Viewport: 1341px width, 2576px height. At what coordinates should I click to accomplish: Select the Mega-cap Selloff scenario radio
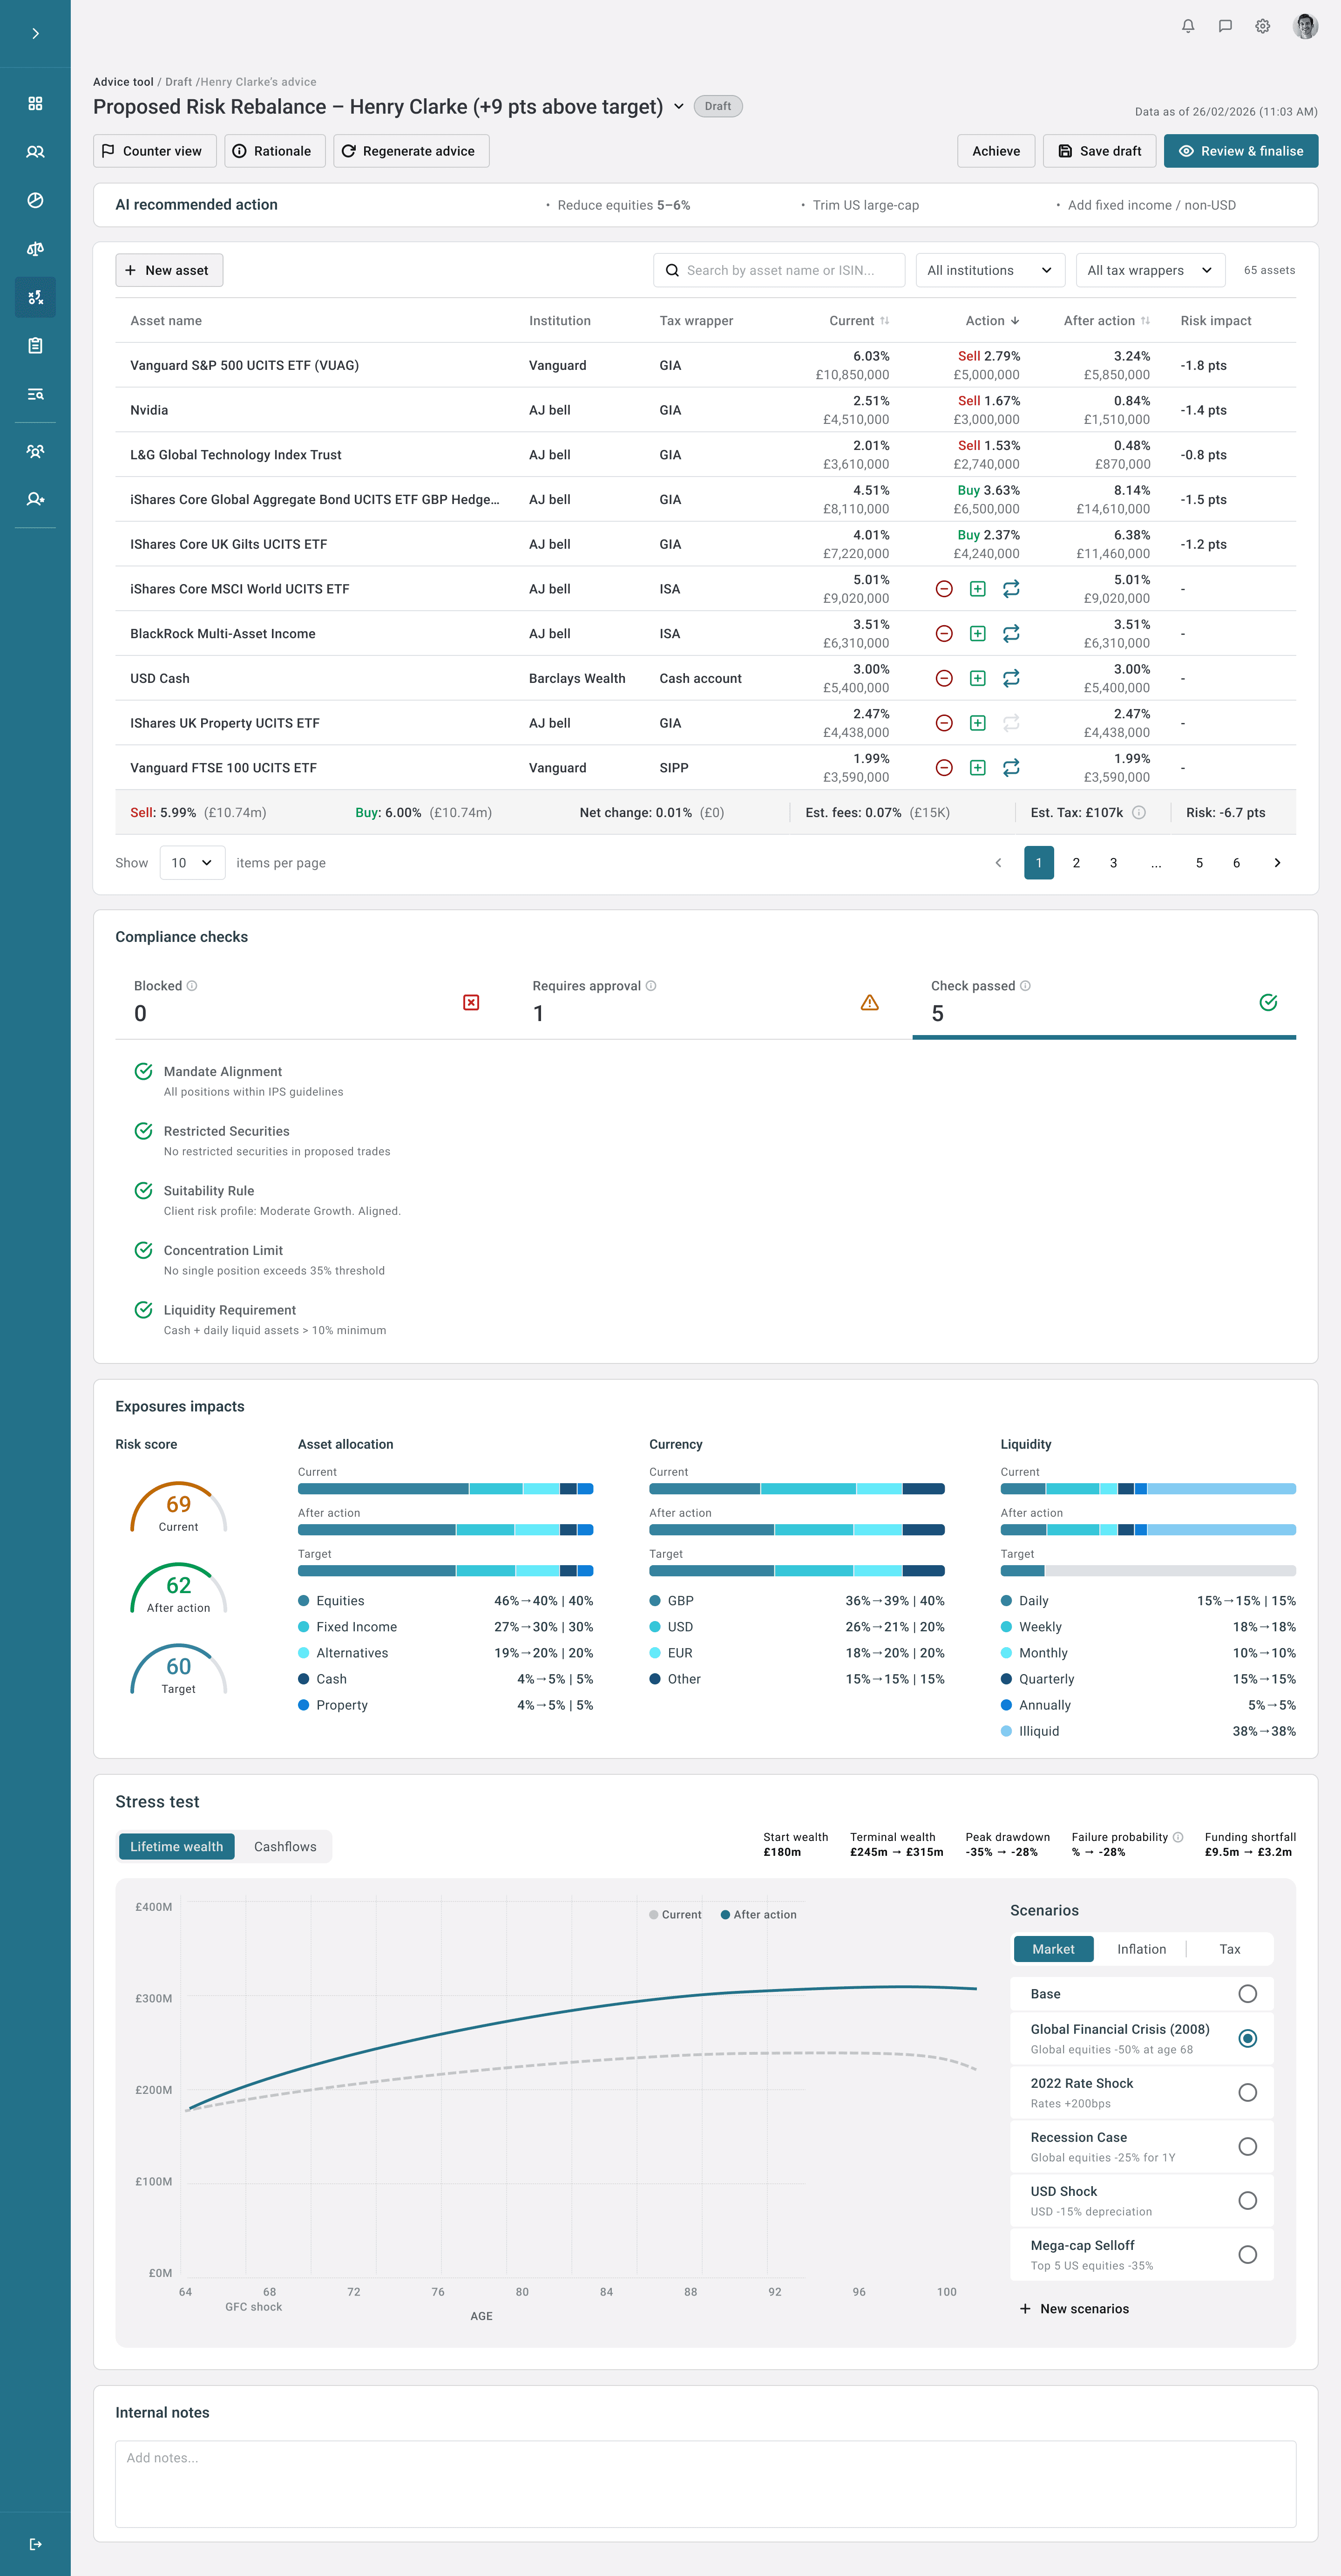point(1247,2254)
